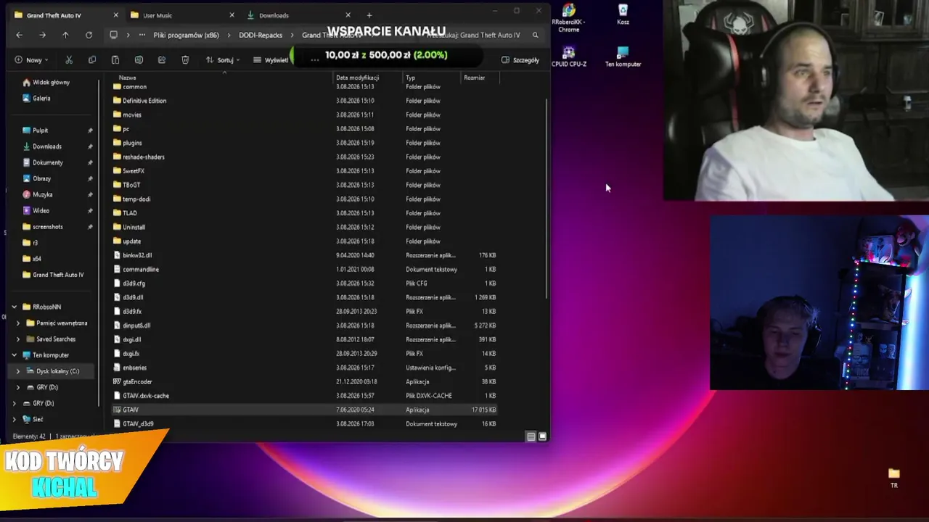Click the Copy toolbar icon
929x522 pixels.
click(x=92, y=60)
